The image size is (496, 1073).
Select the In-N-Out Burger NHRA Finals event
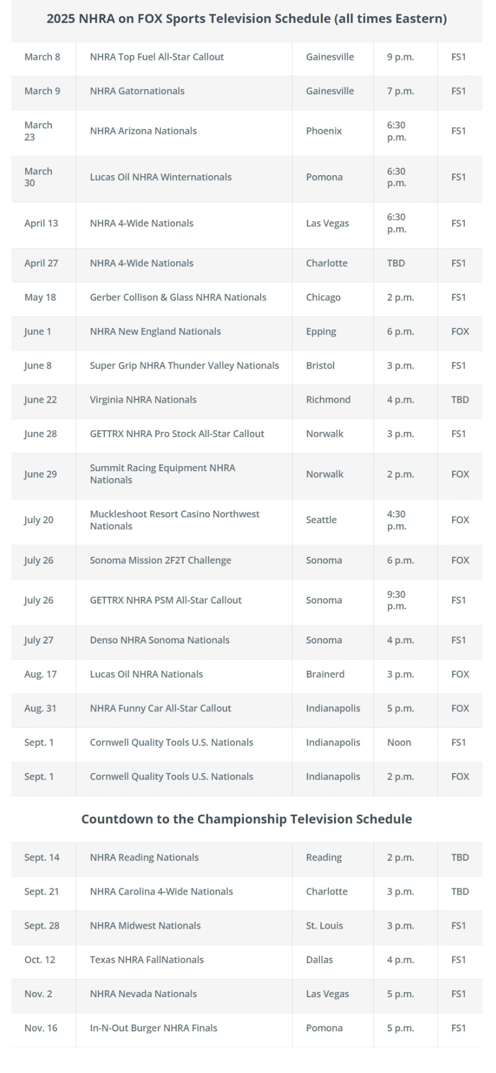[x=153, y=1029]
